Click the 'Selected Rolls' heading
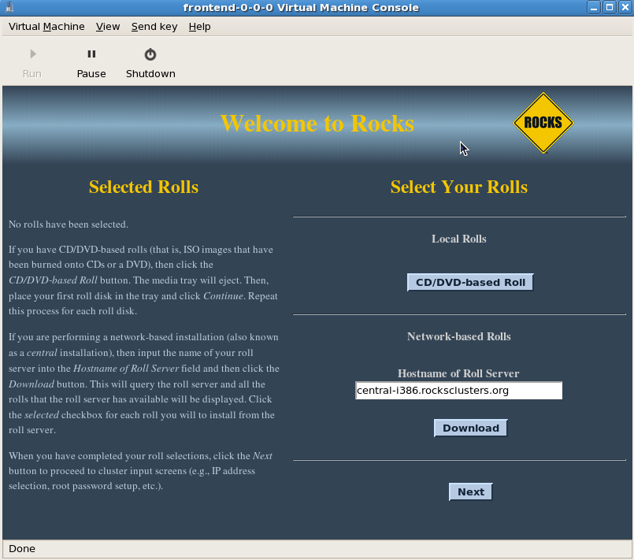Image resolution: width=634 pixels, height=560 pixels. coord(143,187)
